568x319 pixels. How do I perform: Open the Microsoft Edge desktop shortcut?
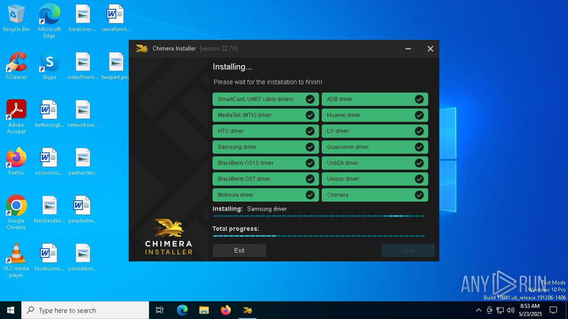coord(49,21)
